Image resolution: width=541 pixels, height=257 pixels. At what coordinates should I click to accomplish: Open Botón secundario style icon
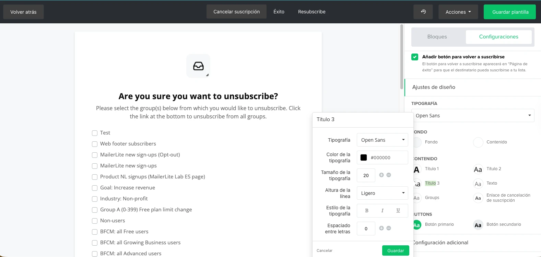pos(478,225)
